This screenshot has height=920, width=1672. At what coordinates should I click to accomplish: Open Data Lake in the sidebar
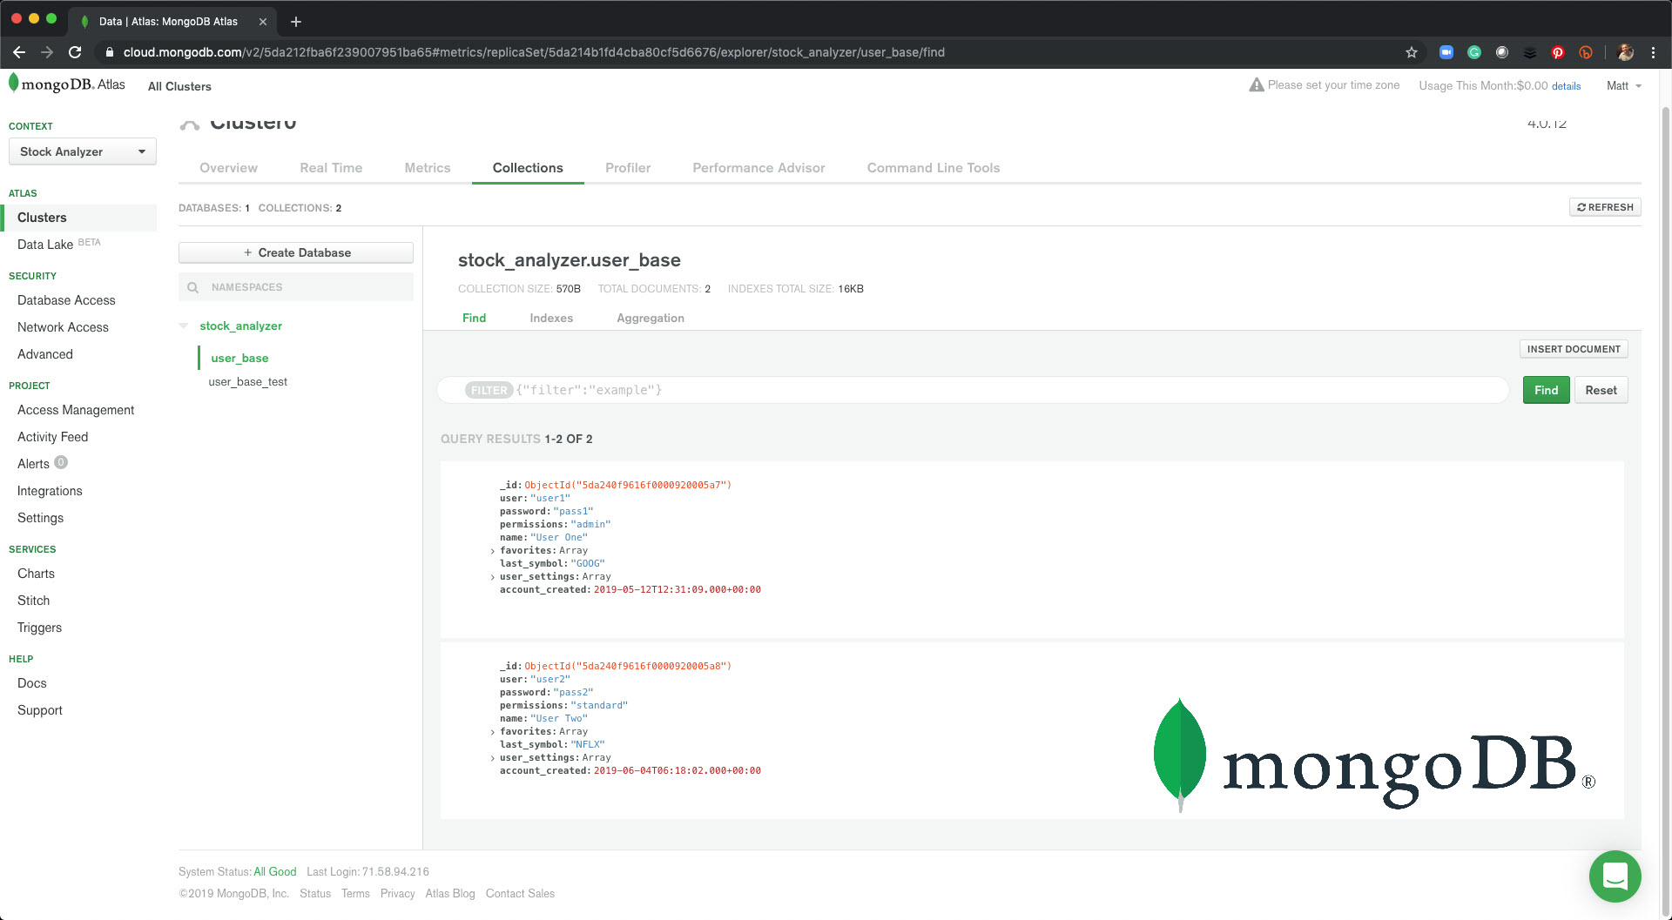45,245
